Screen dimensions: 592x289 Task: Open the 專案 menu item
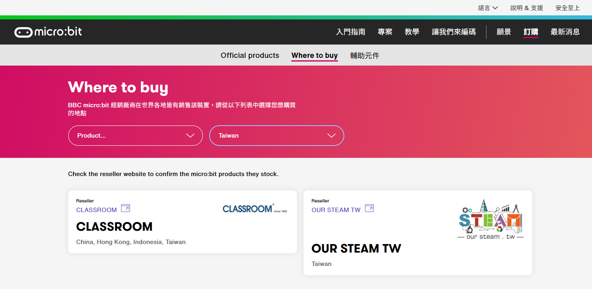pyautogui.click(x=385, y=32)
